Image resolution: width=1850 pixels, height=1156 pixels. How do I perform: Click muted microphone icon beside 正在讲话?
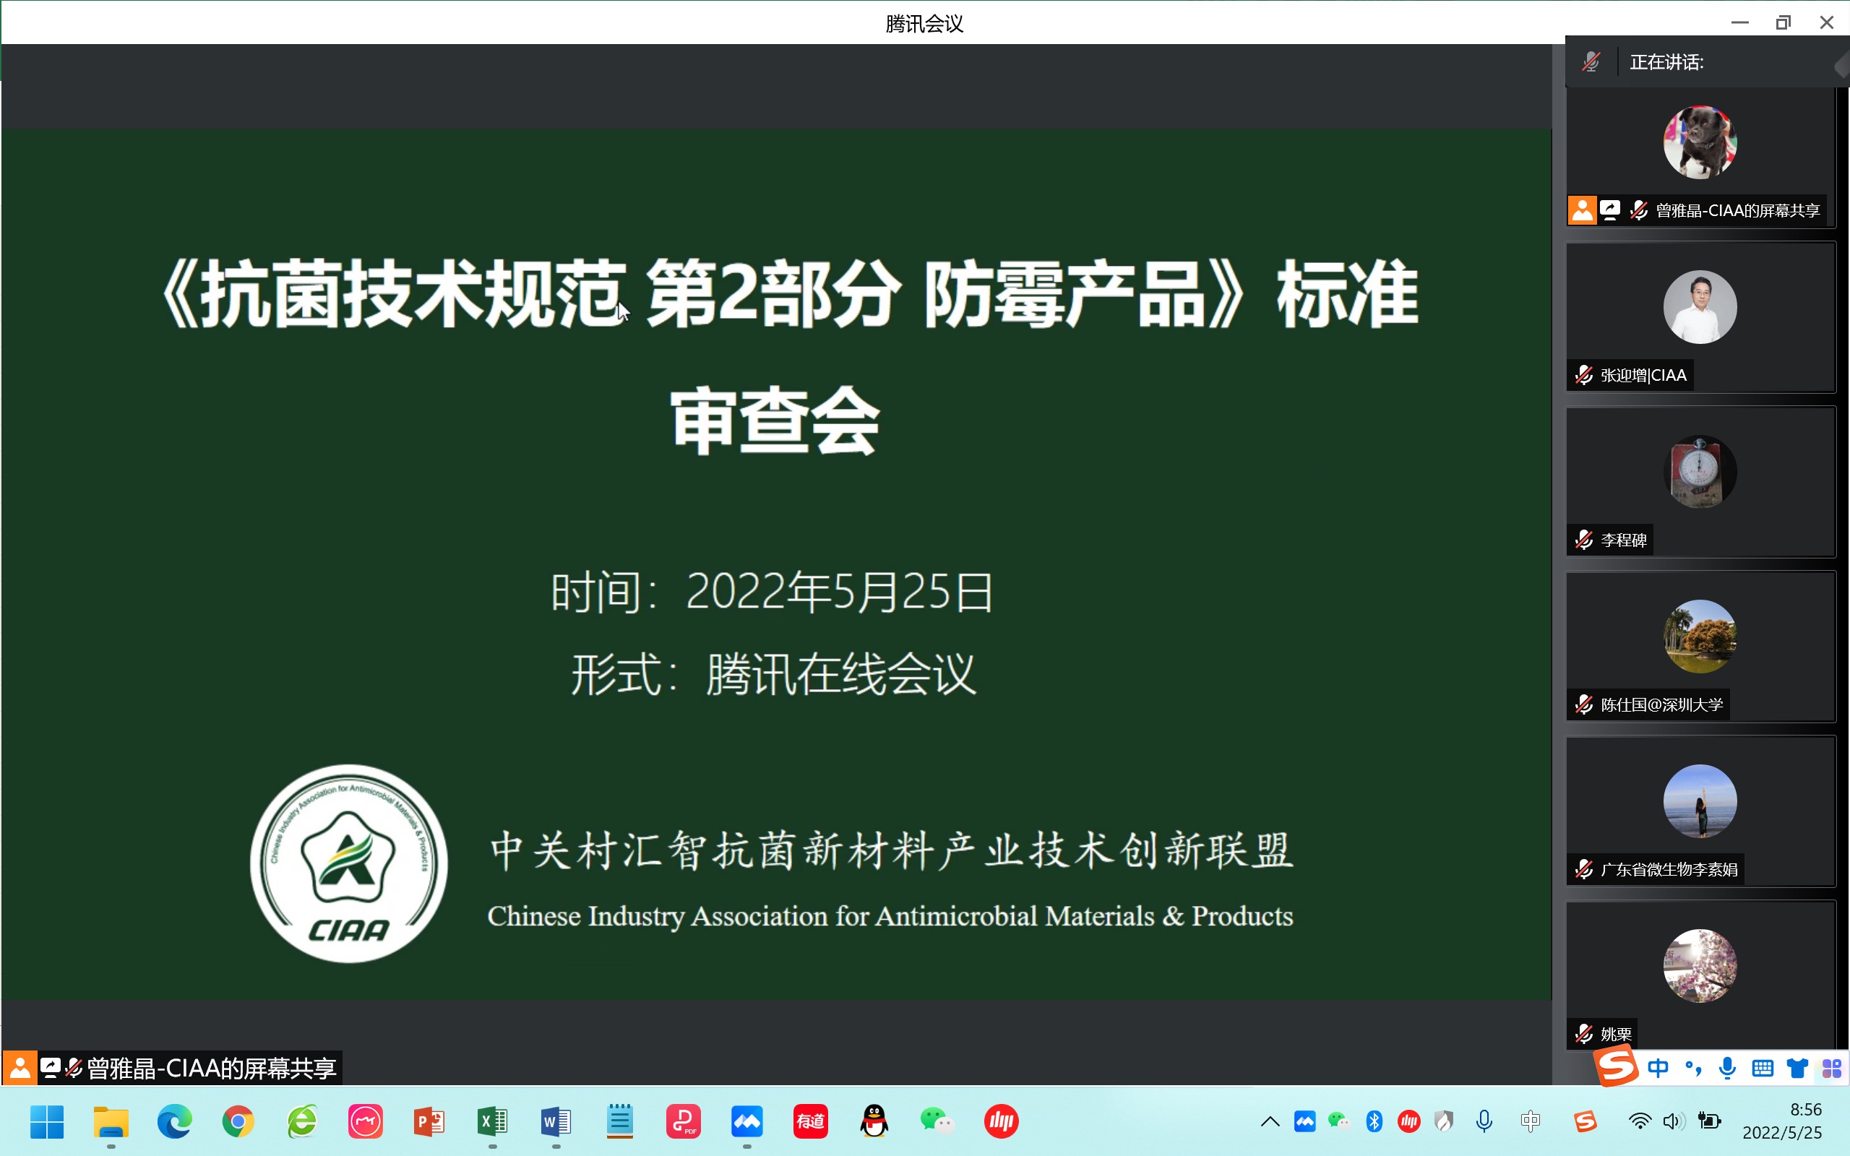pyautogui.click(x=1591, y=62)
